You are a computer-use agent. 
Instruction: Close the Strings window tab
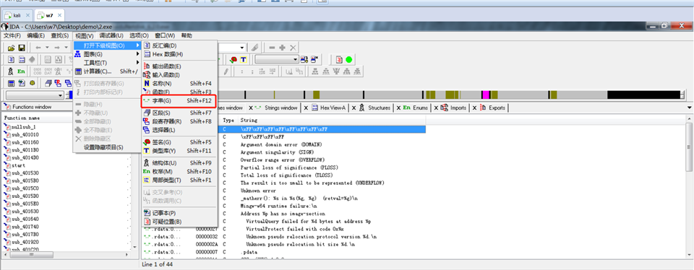251,108
